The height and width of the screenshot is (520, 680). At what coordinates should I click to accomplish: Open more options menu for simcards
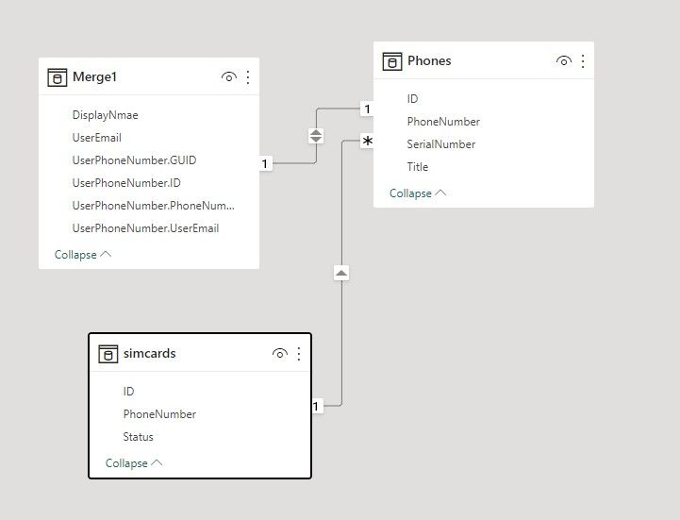(299, 354)
